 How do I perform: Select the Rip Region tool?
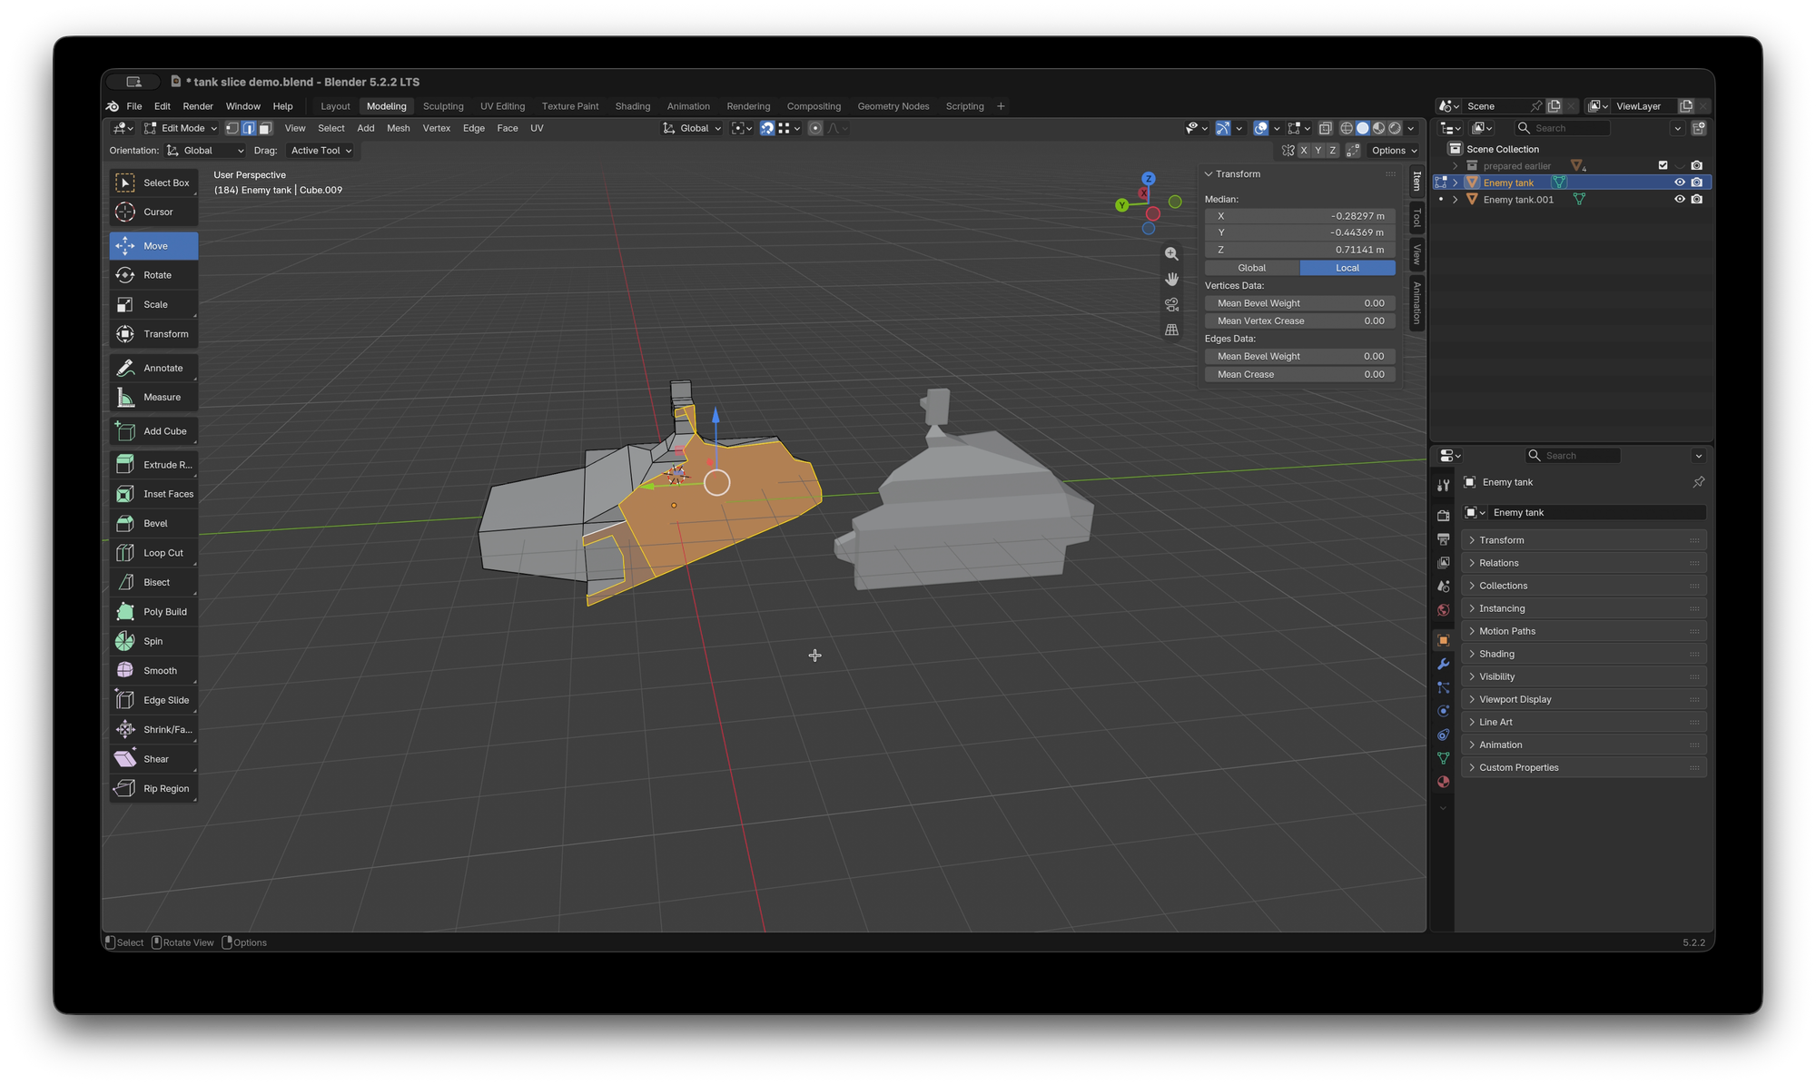click(153, 788)
